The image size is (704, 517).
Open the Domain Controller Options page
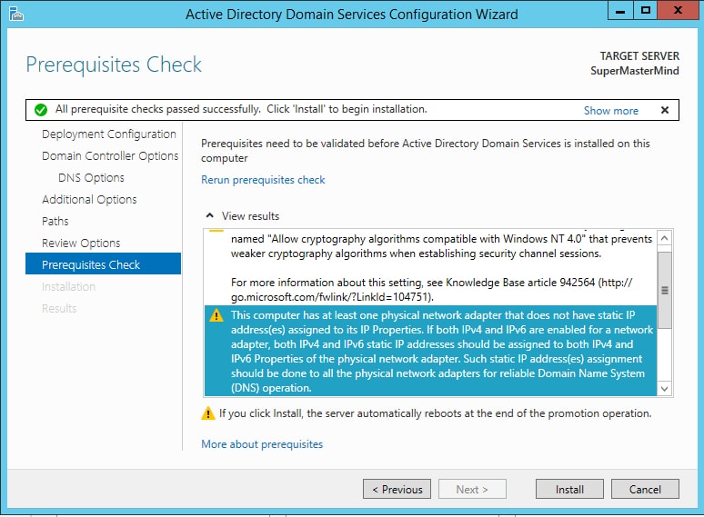(109, 155)
